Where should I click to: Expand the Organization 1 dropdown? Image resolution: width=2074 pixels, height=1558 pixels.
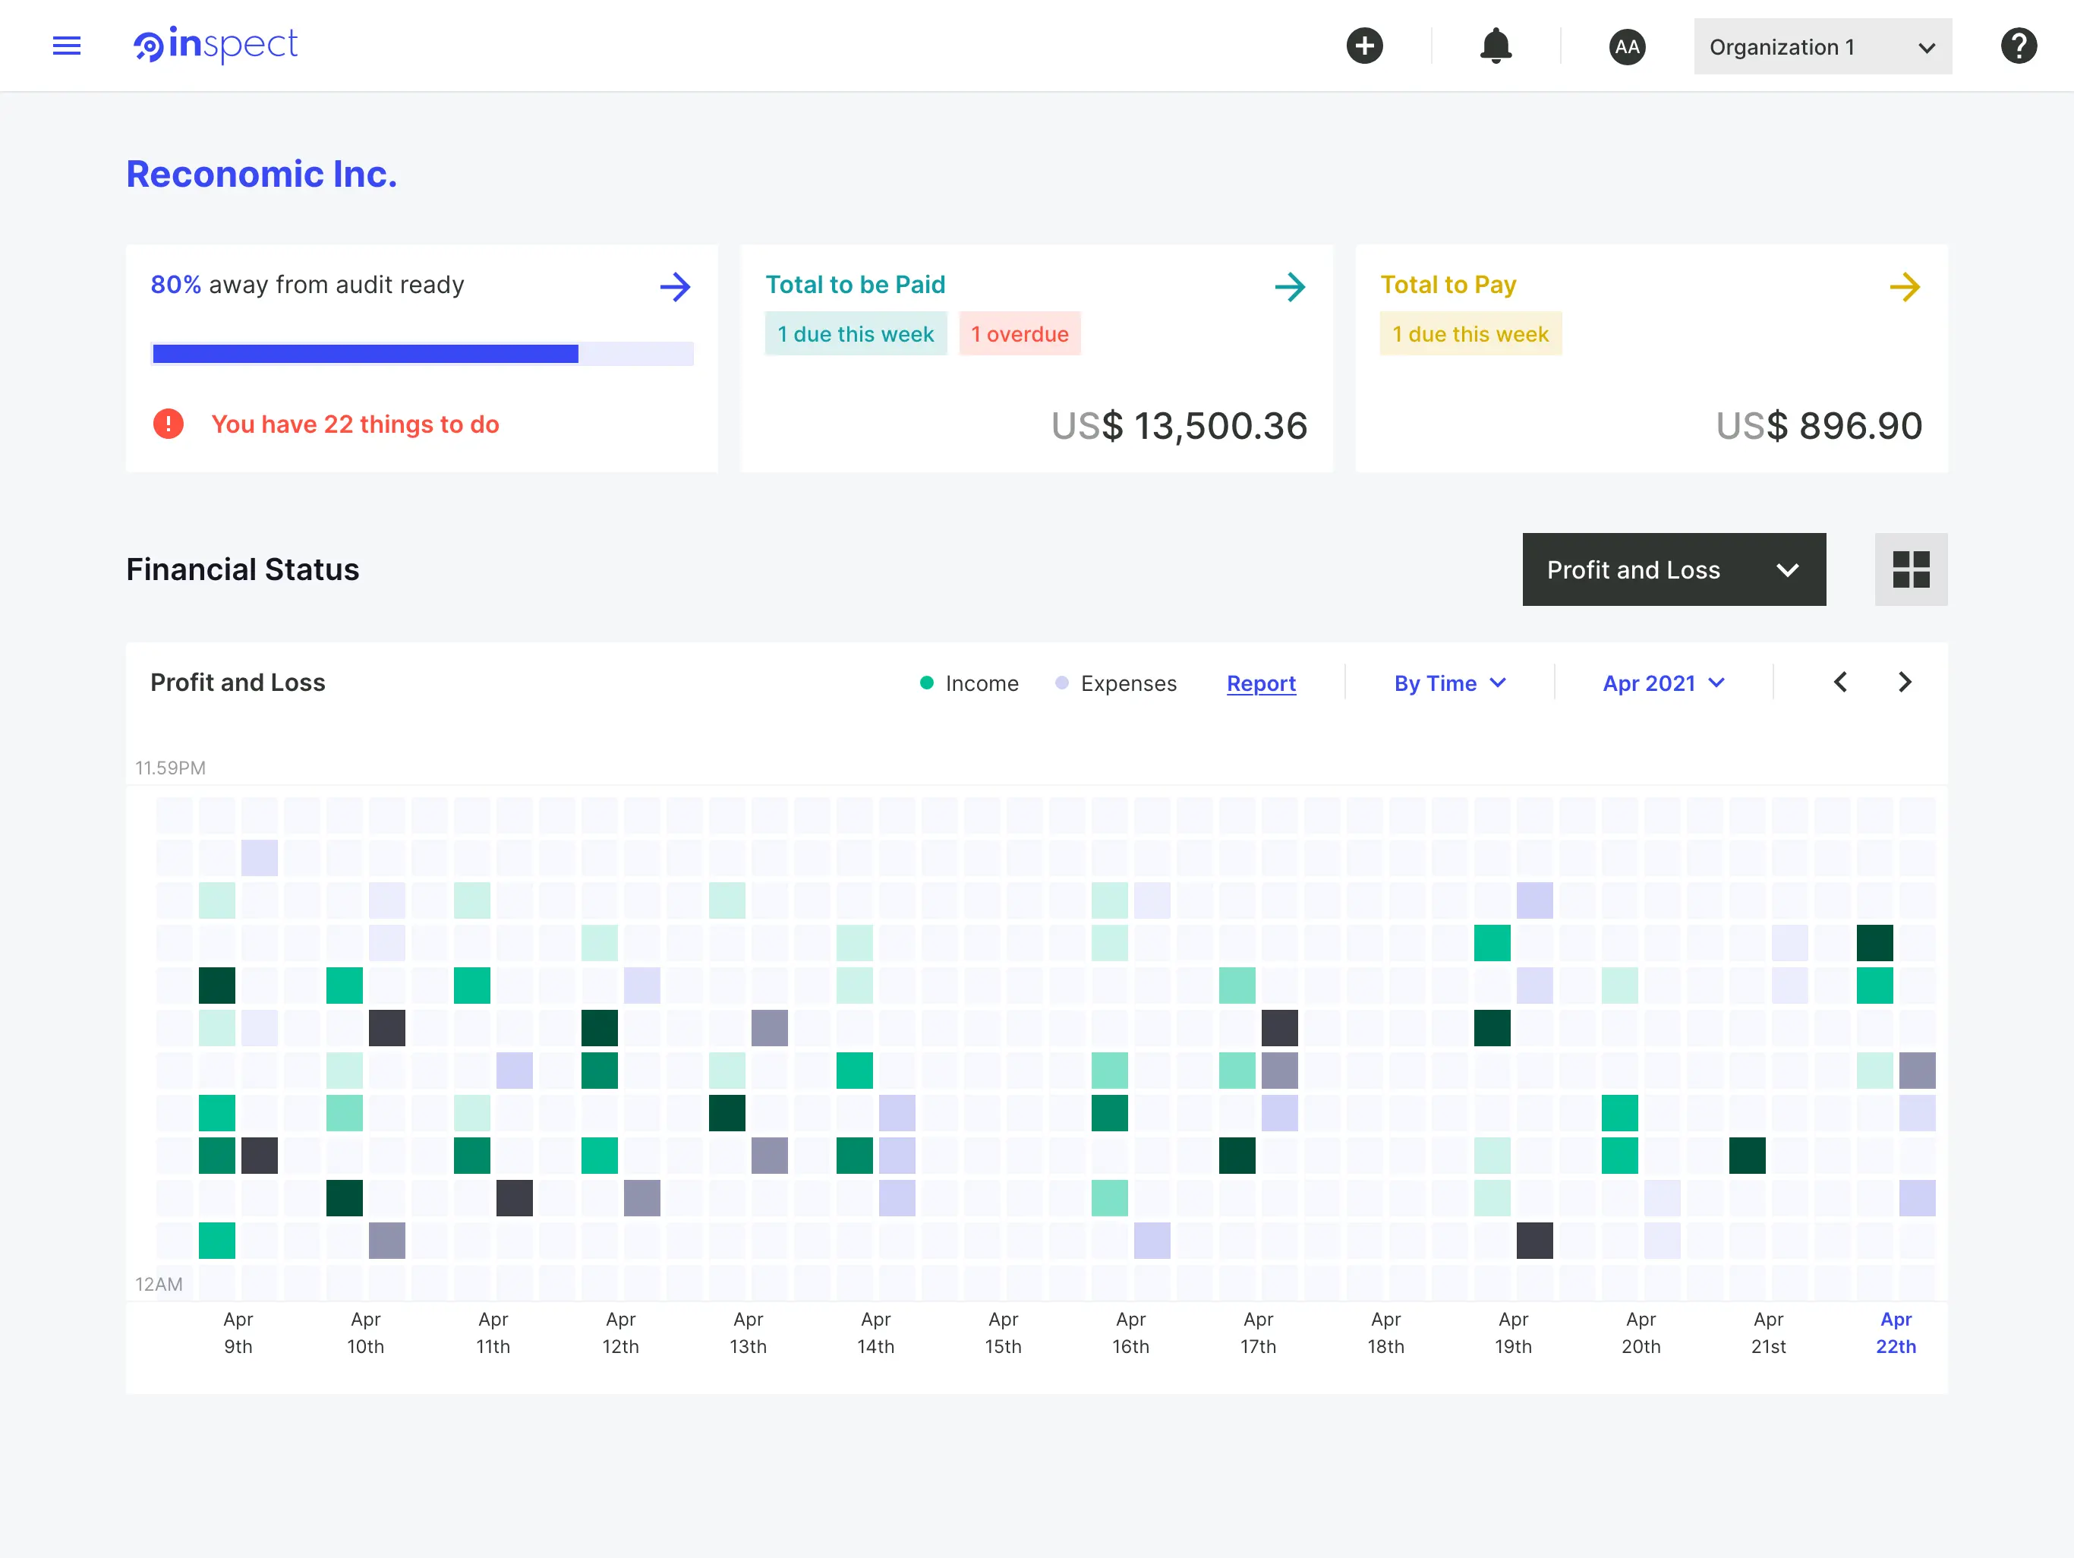(x=1822, y=47)
